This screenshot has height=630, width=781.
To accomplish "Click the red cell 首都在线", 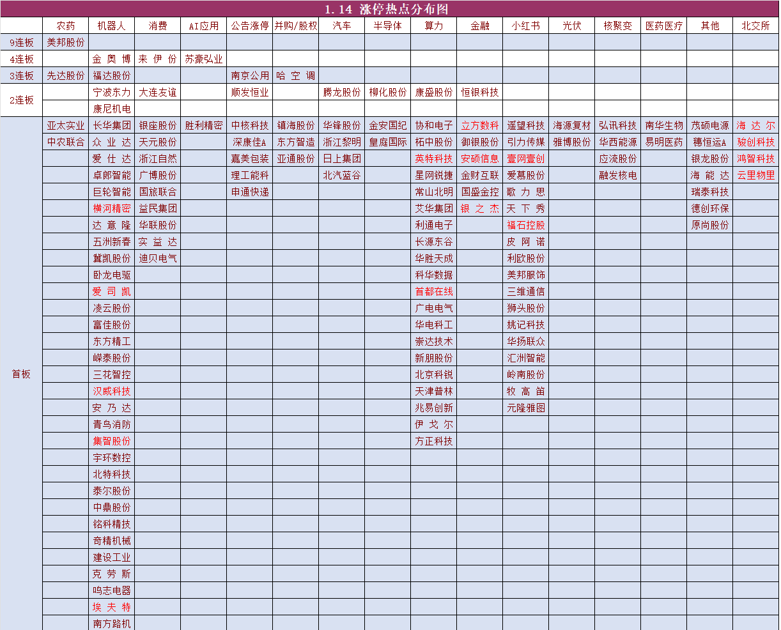I will point(434,291).
